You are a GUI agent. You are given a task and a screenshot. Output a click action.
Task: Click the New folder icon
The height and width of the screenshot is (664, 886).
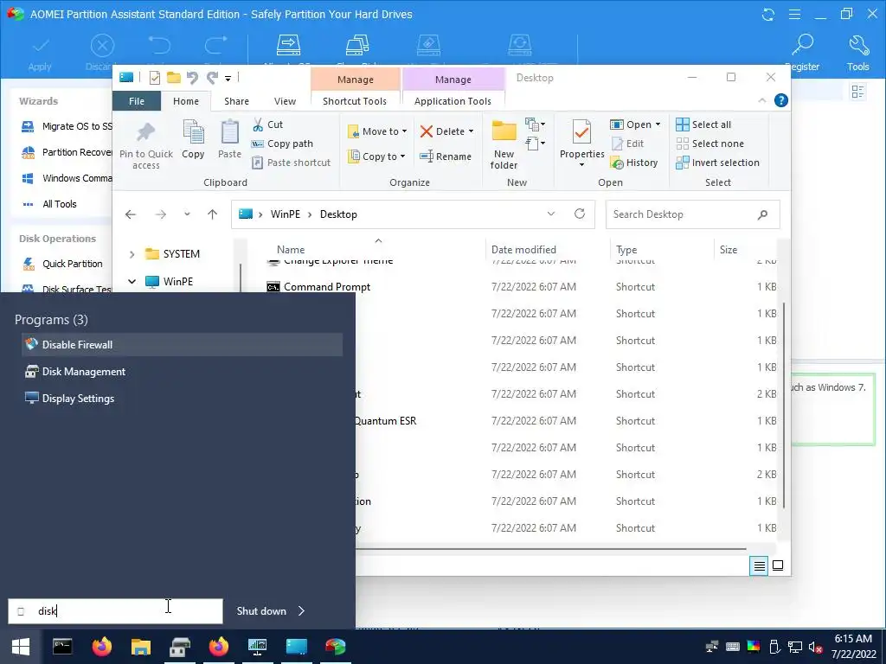pyautogui.click(x=504, y=131)
